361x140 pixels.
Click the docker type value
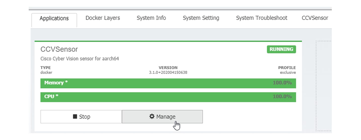point(46,73)
